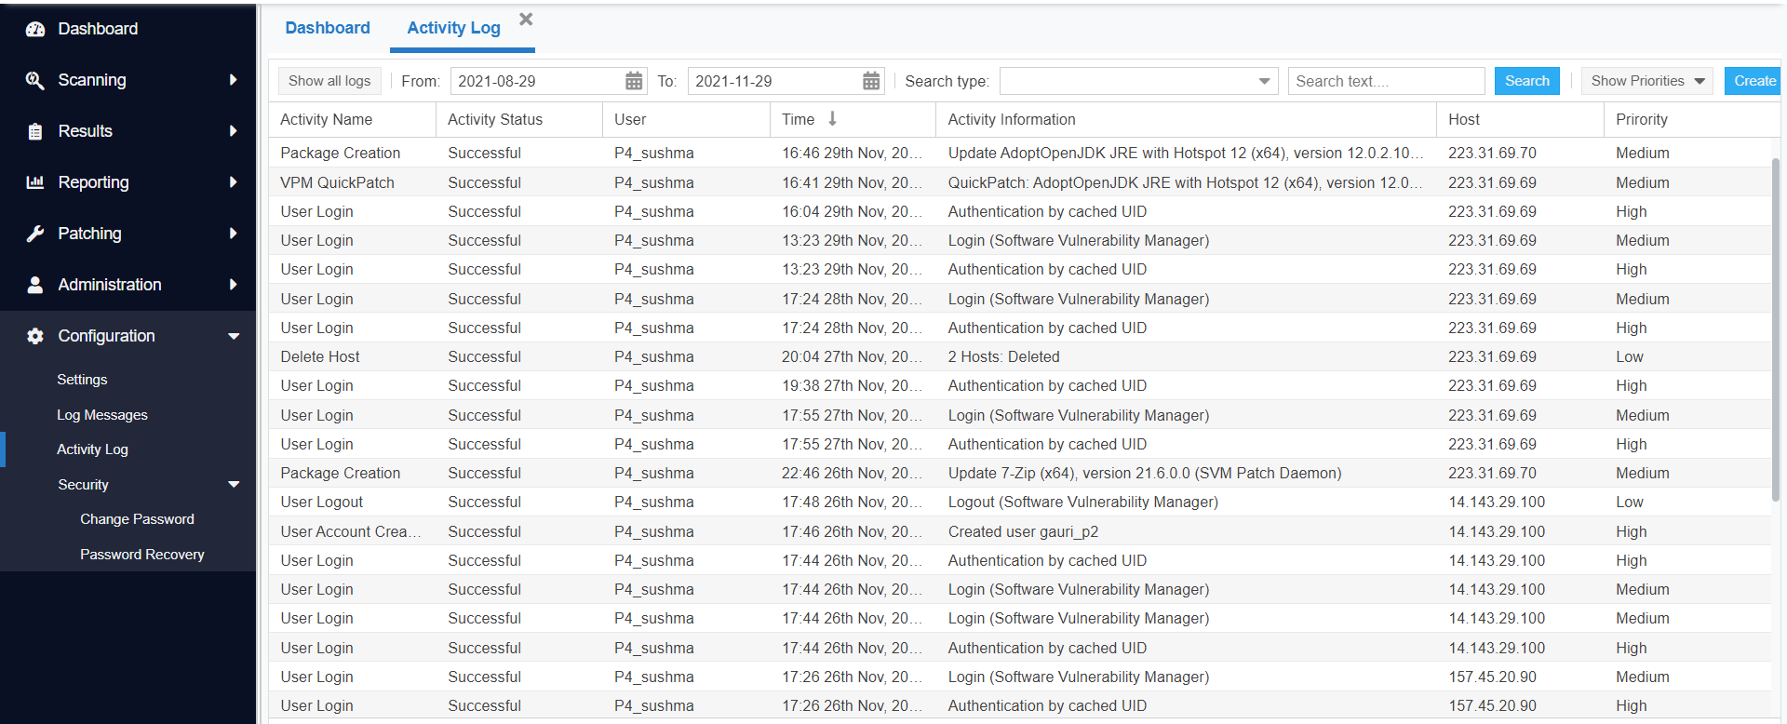Click the Configuration gear icon
The width and height of the screenshot is (1787, 724).
35,336
